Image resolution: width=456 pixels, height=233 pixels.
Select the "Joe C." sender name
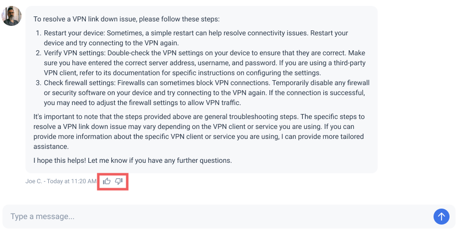point(34,181)
